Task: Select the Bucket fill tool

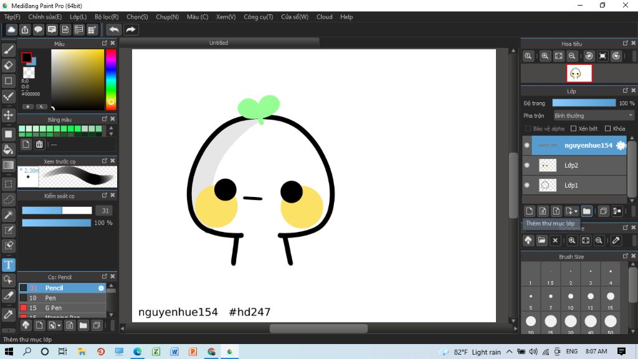Action: coord(9,150)
